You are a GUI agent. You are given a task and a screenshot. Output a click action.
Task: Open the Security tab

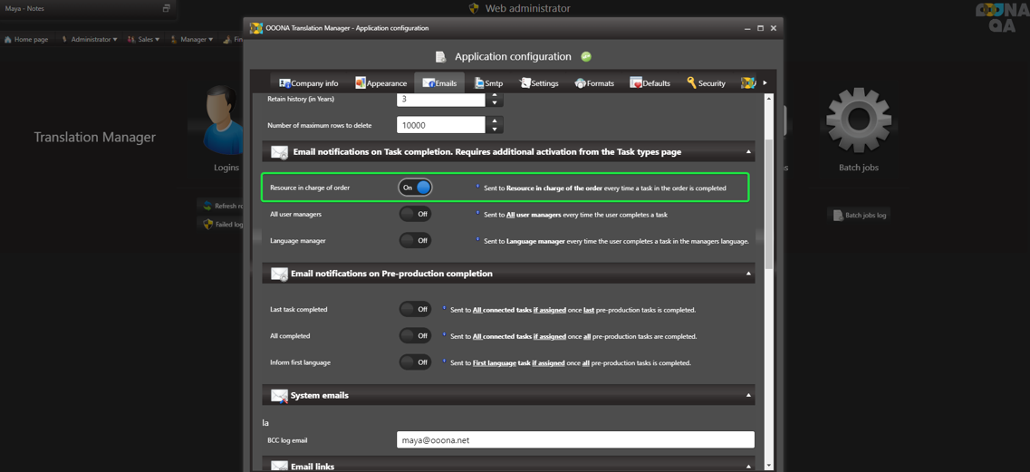[706, 83]
